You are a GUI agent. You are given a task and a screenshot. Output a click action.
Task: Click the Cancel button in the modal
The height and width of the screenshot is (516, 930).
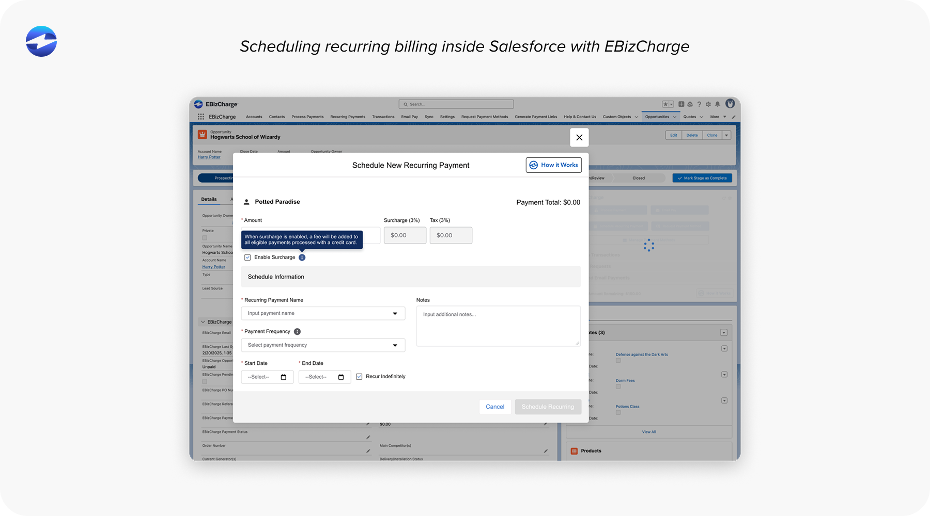(494, 407)
